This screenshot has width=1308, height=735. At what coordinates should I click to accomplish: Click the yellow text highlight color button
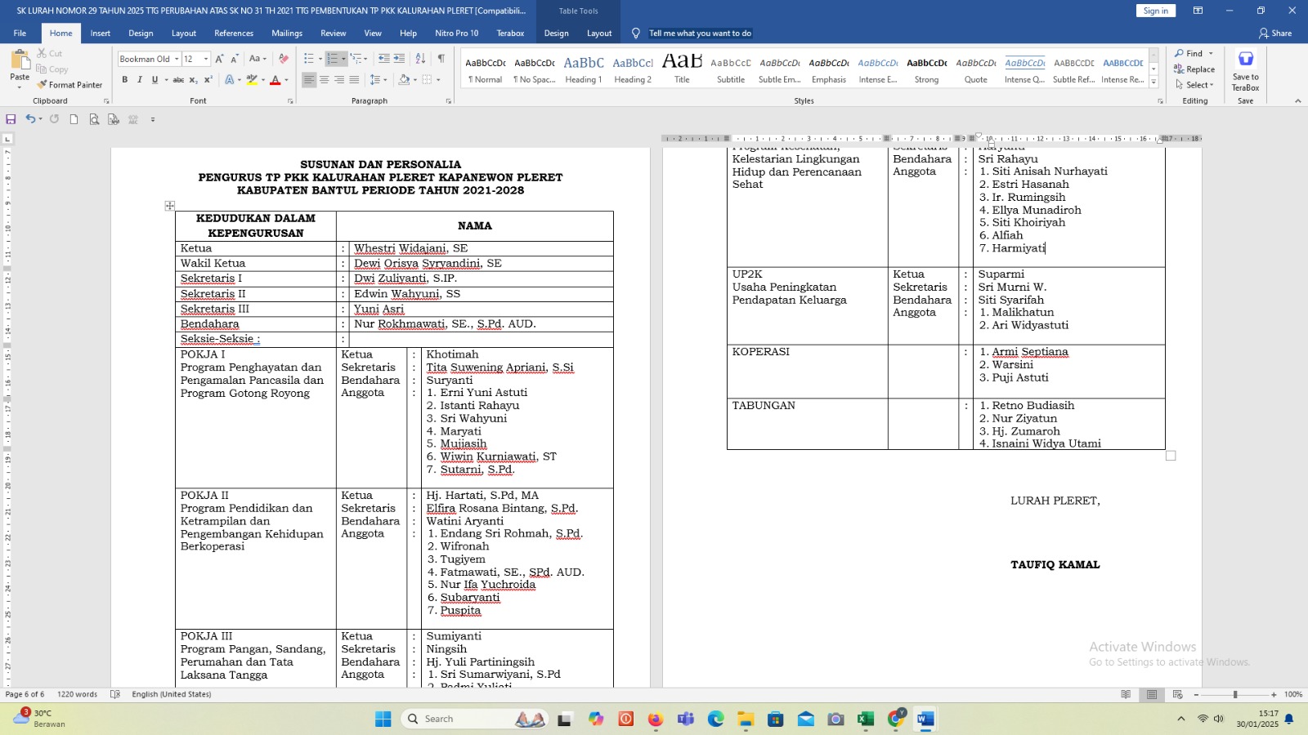tap(252, 80)
